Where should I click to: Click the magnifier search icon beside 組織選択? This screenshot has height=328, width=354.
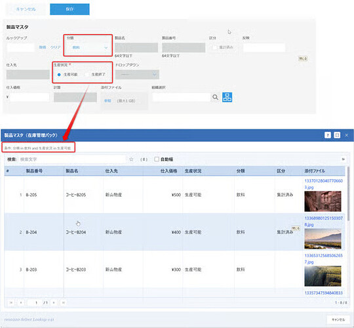(216, 97)
